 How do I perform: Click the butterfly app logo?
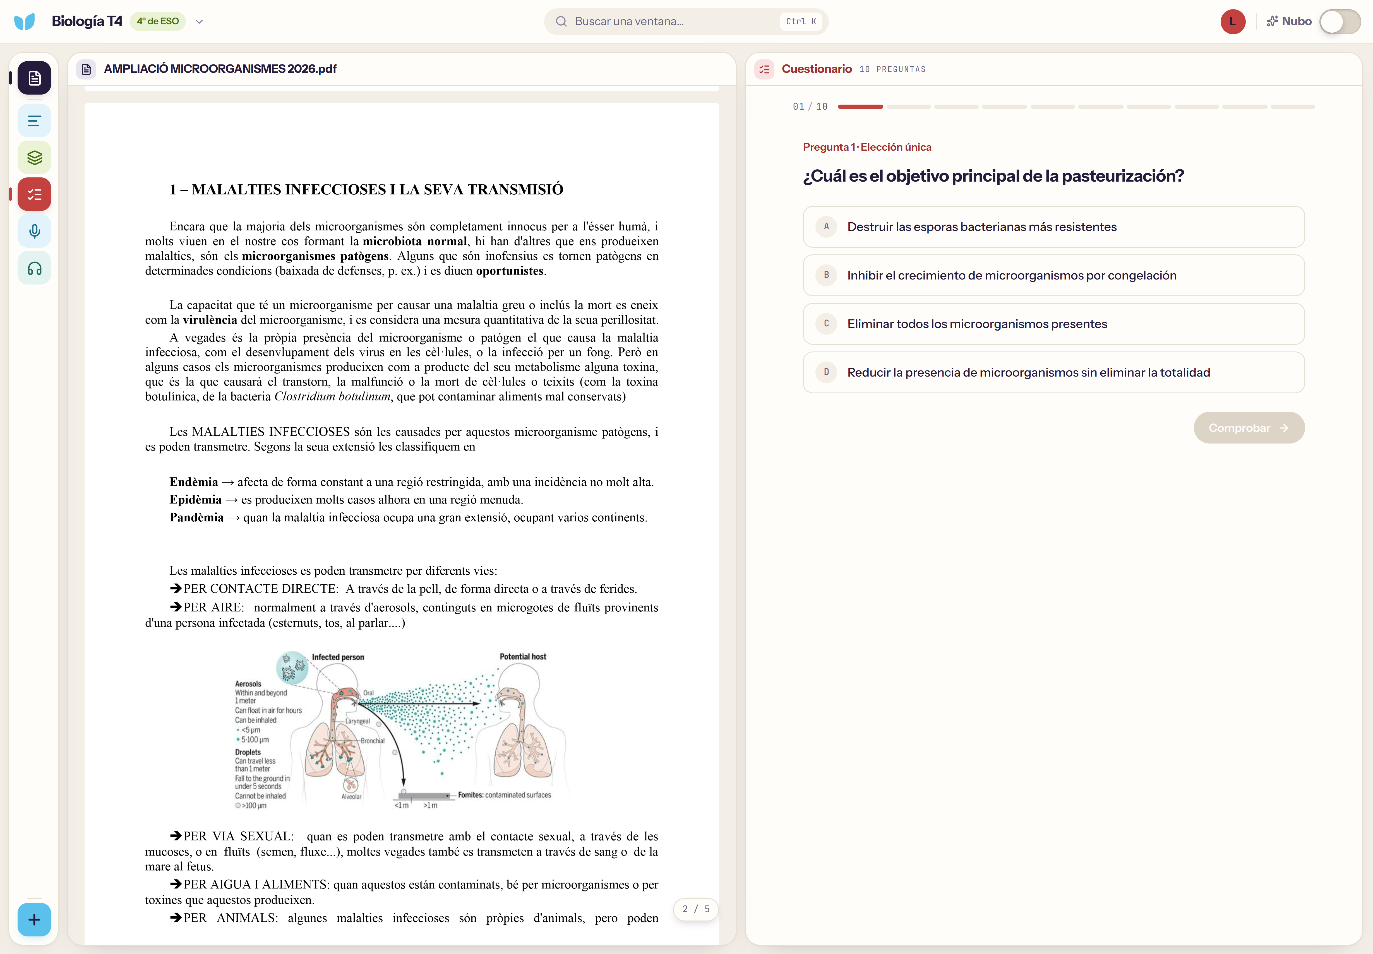[x=25, y=21]
